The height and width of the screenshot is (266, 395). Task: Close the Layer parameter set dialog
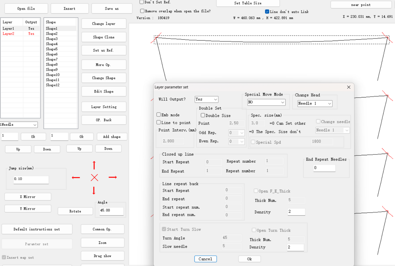(349, 87)
